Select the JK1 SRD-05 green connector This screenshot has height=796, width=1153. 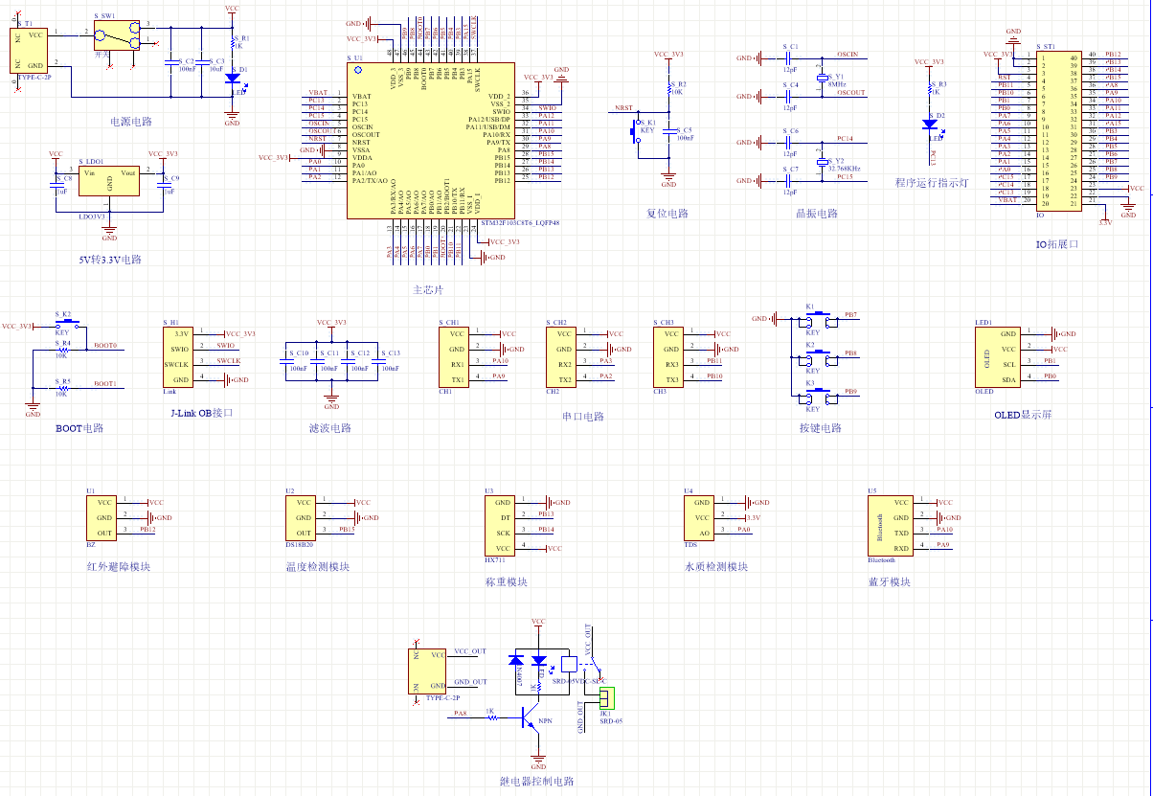(x=606, y=696)
